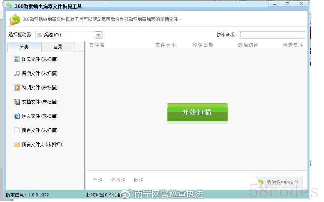324x202 pixels.
Task: Click the 所有文件夹 folder icon
Action: coord(17,144)
